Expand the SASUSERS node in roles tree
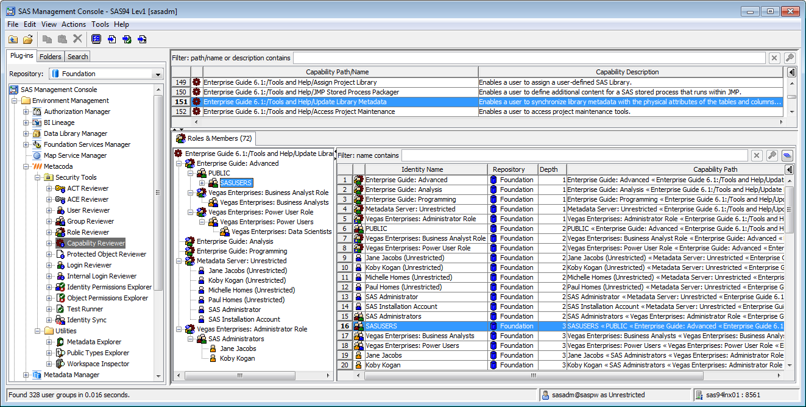Screen dimensions: 806x407 [202, 183]
